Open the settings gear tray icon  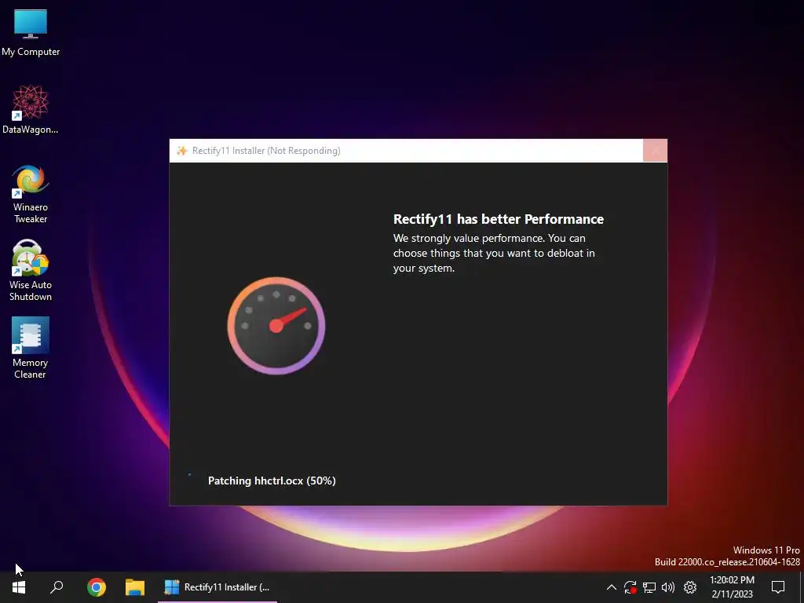690,587
